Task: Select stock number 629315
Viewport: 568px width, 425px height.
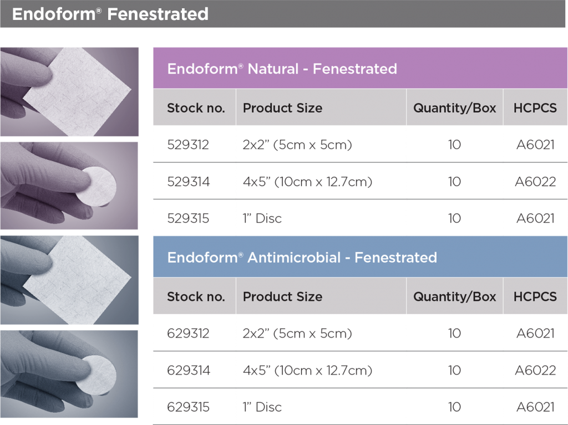Action: 188,407
